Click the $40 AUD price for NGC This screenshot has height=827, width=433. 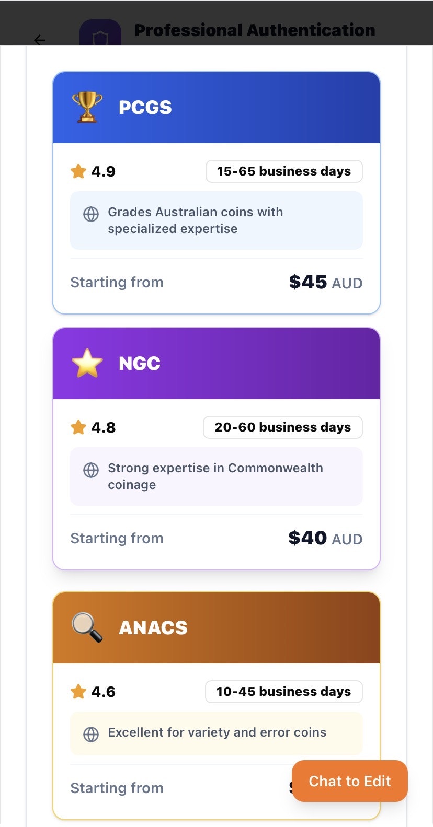[x=325, y=539]
